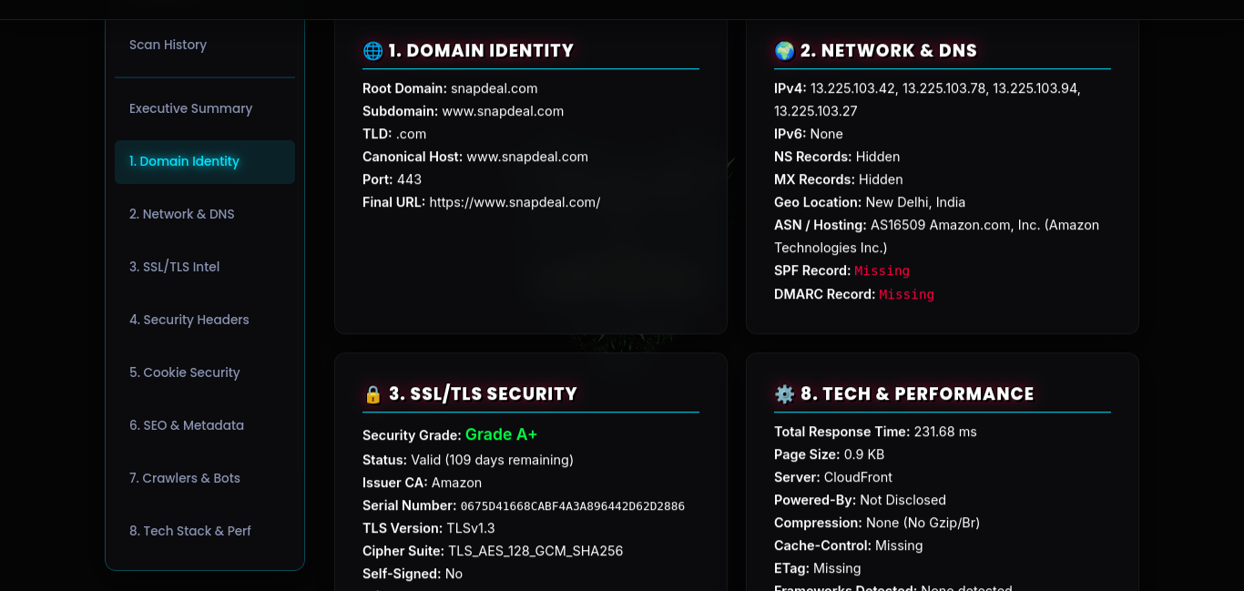Click the TLD .com value

pos(411,134)
